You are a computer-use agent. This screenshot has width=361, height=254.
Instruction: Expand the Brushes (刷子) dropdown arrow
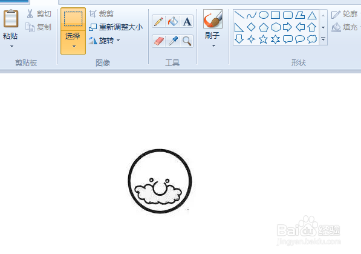(213, 45)
